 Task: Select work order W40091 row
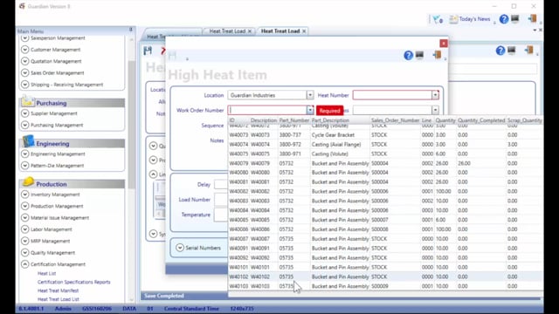(385, 248)
